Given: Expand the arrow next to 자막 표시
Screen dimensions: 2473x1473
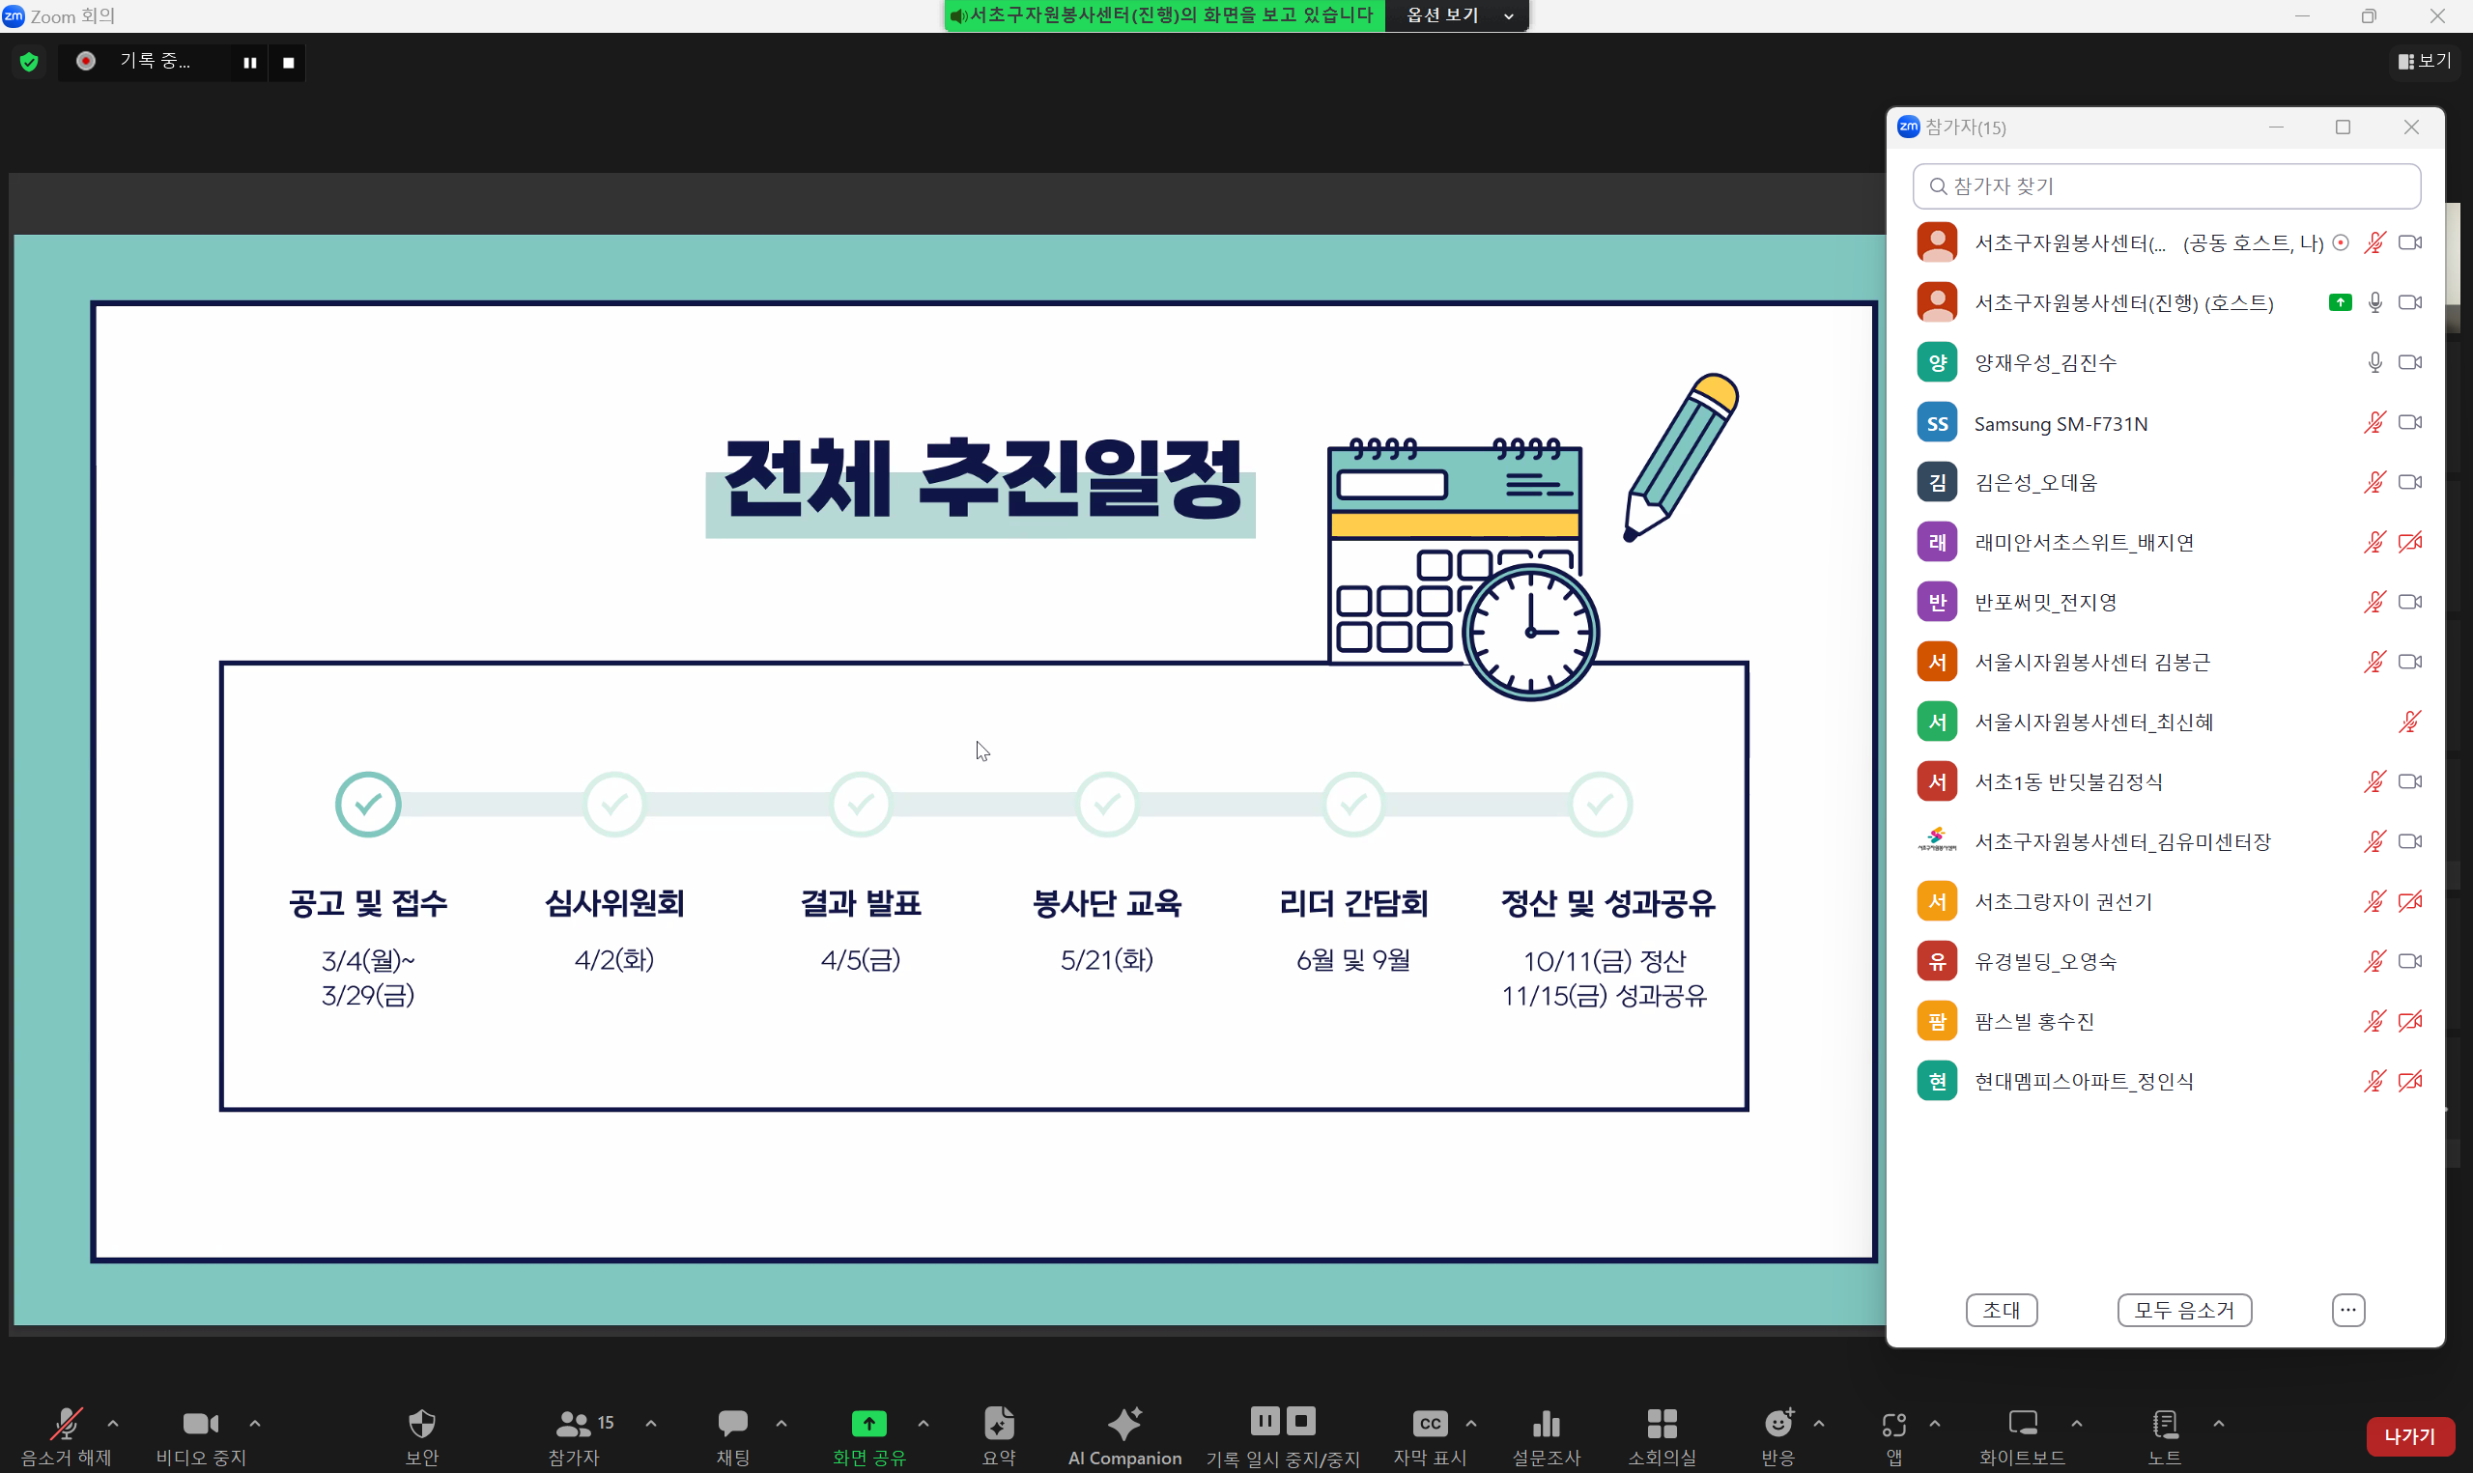Looking at the screenshot, I should (1470, 1424).
